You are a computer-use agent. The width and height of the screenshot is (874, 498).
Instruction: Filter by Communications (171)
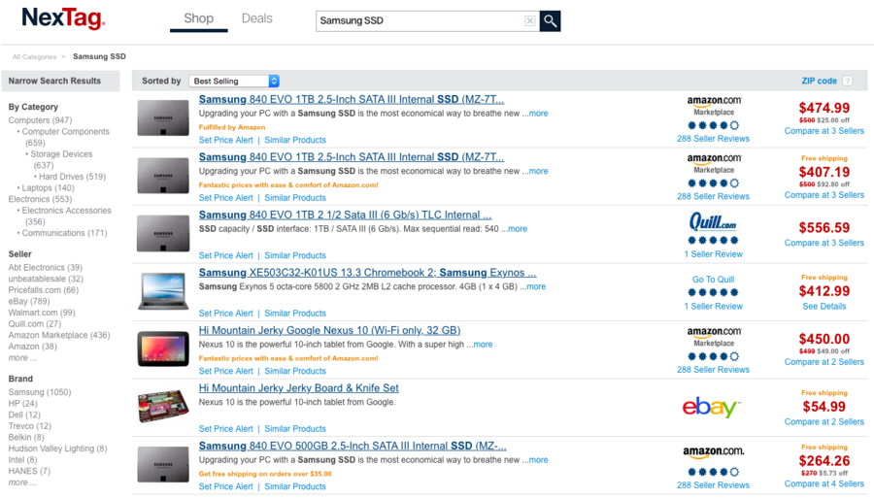click(x=64, y=233)
